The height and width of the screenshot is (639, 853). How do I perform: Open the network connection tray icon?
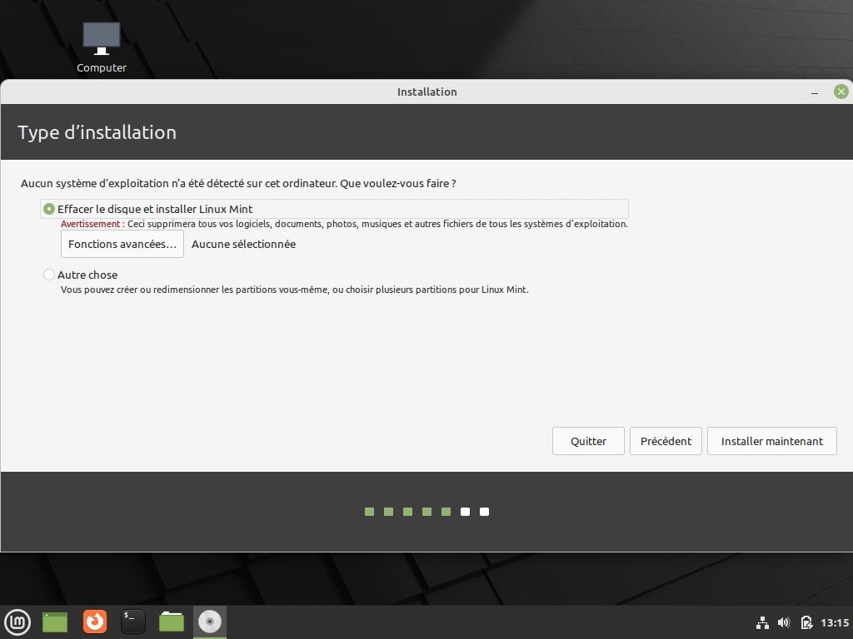tap(763, 622)
